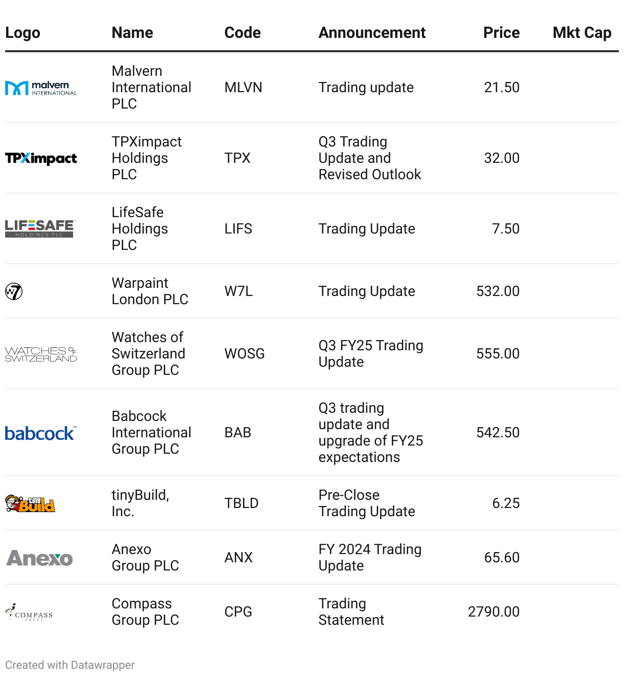This screenshot has width=624, height=677.
Task: Click the grey Anexo logo
Action: tap(39, 558)
